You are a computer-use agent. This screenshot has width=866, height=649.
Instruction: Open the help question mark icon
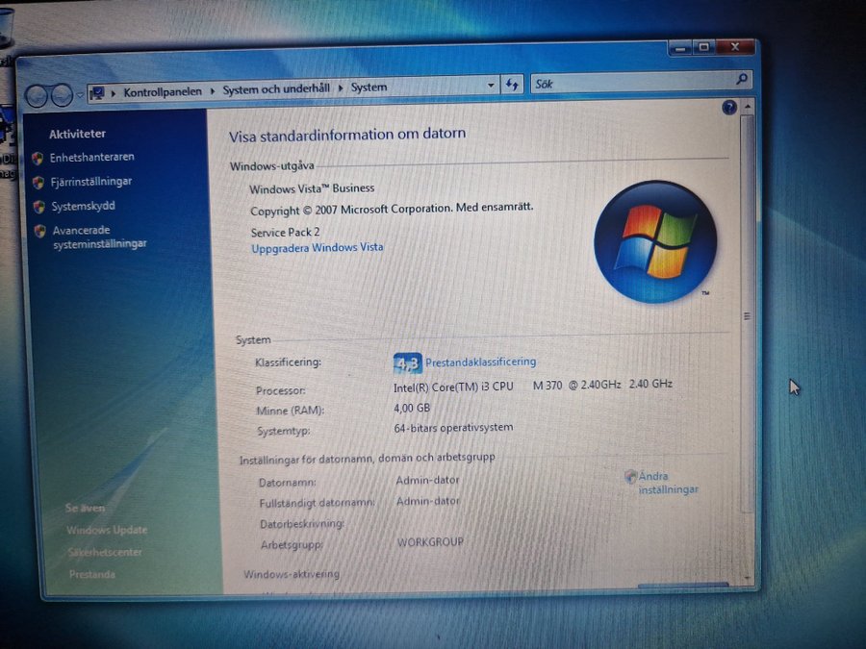[729, 108]
